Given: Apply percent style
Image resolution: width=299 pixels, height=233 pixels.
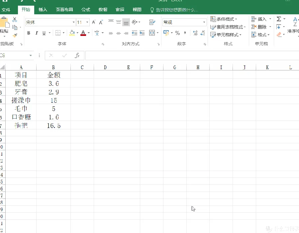Looking at the screenshot, I should tap(177, 33).
